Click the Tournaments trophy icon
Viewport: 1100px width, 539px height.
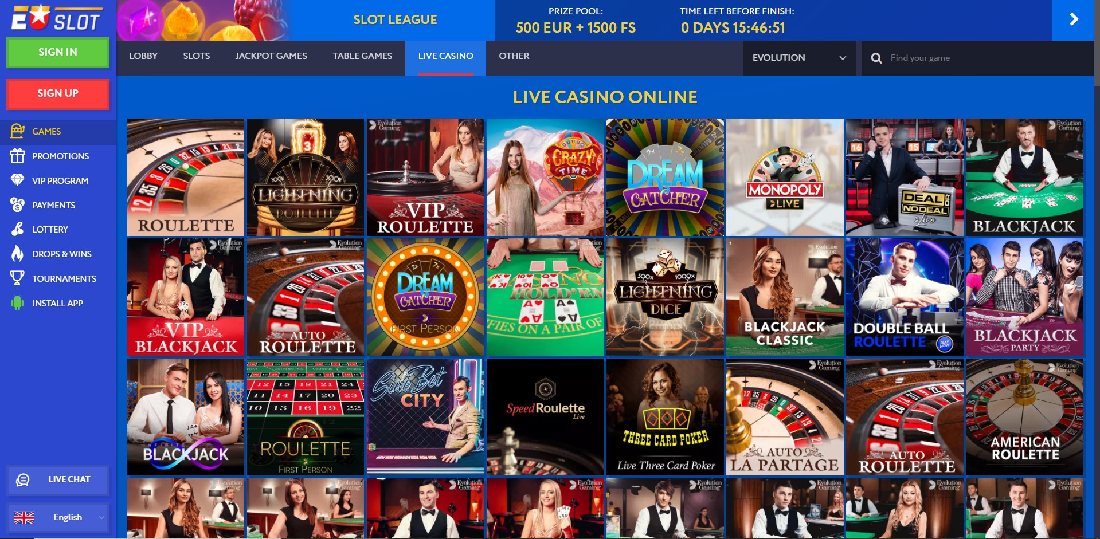pyautogui.click(x=17, y=278)
